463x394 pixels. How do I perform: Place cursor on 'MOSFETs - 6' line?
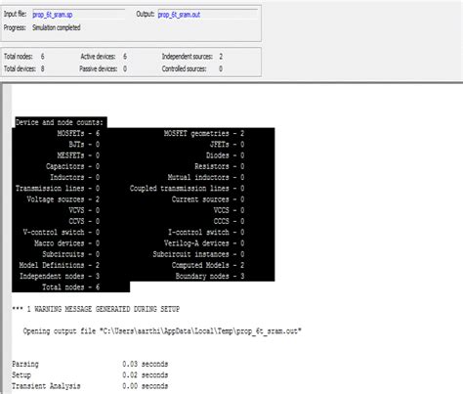coord(78,133)
